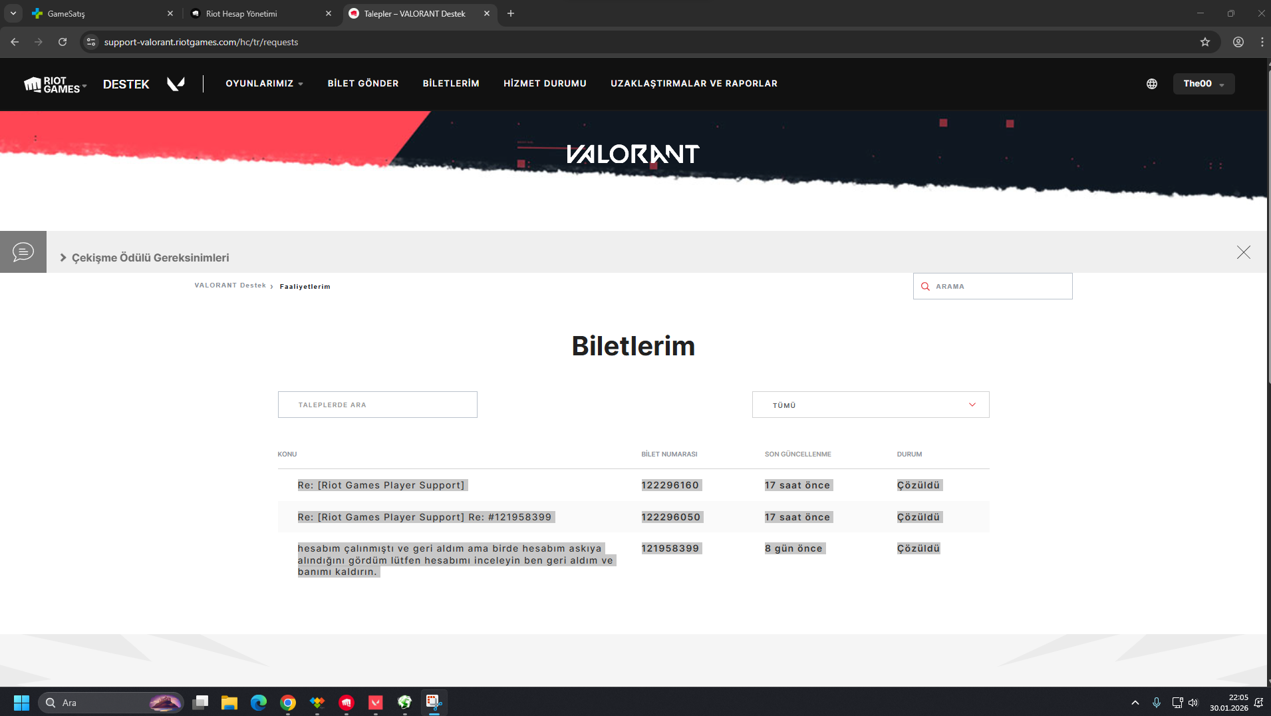
Task: Select ticket number 122296050
Action: pos(671,517)
